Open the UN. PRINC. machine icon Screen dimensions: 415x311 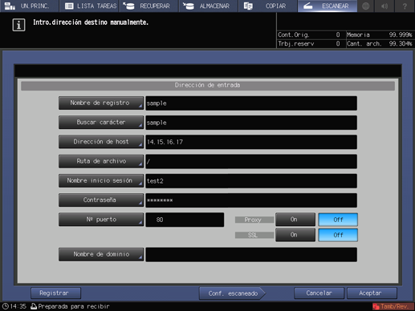10,6
